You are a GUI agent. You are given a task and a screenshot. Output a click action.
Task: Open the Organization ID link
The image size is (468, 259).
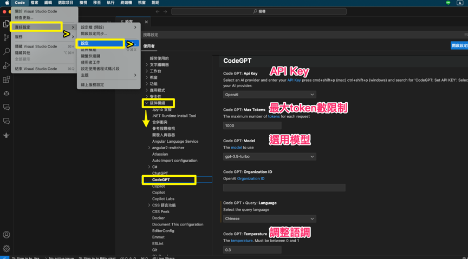tap(251, 178)
